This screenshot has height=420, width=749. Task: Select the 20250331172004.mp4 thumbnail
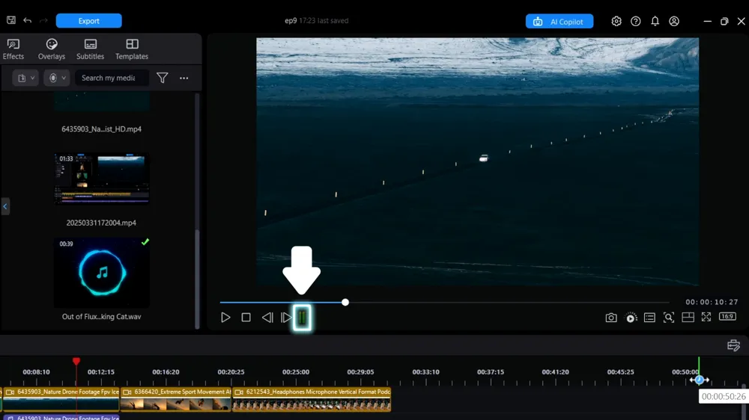click(102, 179)
